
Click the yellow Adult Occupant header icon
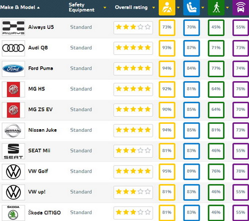(x=167, y=7)
